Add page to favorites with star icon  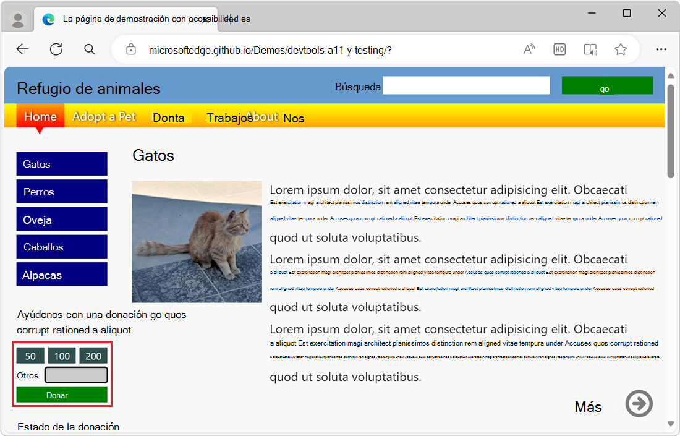pos(621,49)
